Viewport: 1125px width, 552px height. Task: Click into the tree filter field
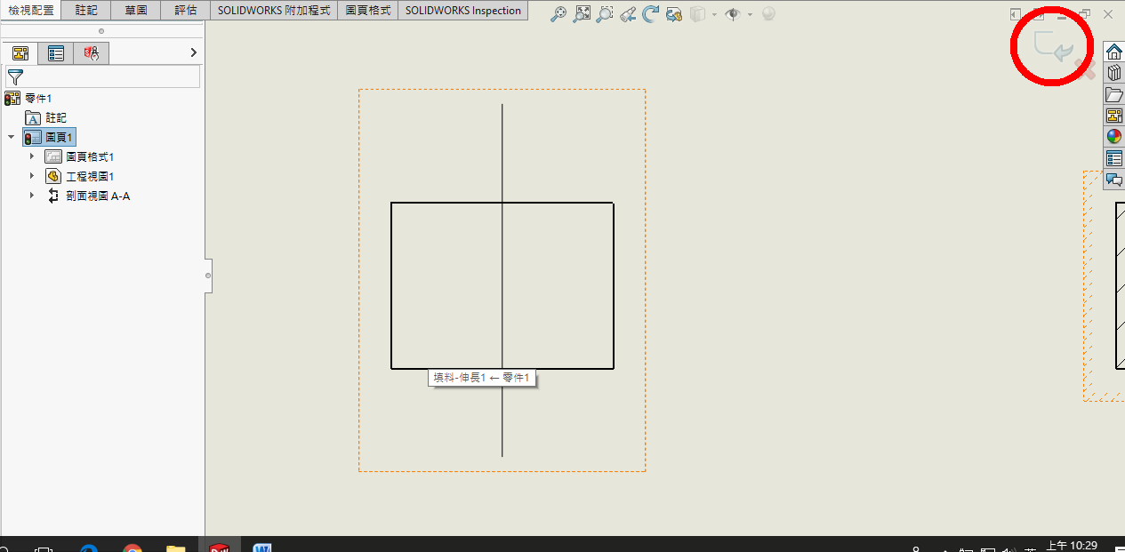103,77
